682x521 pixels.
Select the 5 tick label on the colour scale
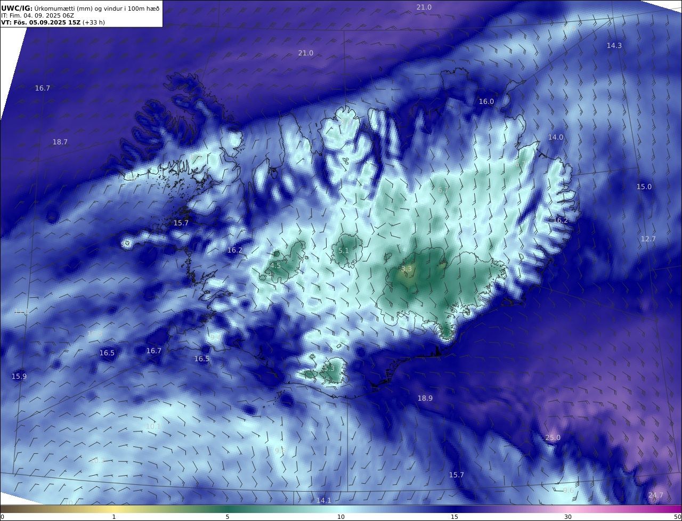228,517
